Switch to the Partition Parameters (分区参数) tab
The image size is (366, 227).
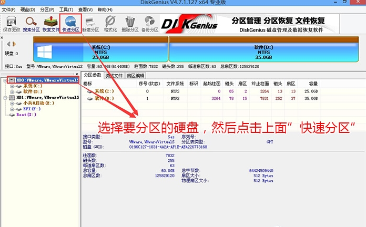click(x=93, y=75)
